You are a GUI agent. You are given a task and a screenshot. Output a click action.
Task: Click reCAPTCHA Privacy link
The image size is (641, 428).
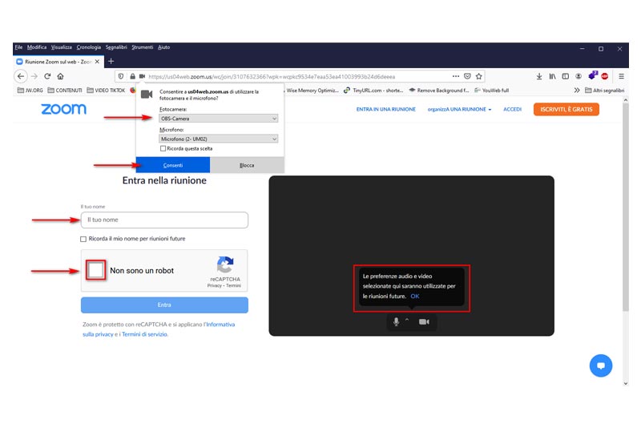click(x=214, y=286)
